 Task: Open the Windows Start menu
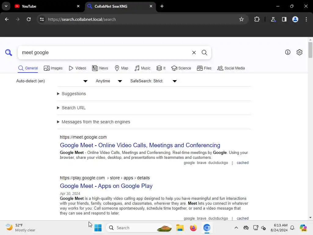pos(98,228)
